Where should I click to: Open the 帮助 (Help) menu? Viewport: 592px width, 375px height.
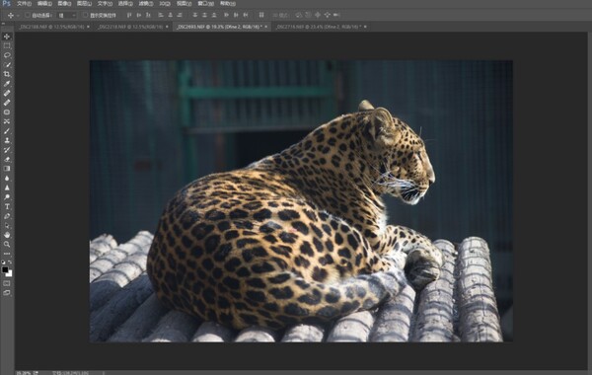coord(228,3)
